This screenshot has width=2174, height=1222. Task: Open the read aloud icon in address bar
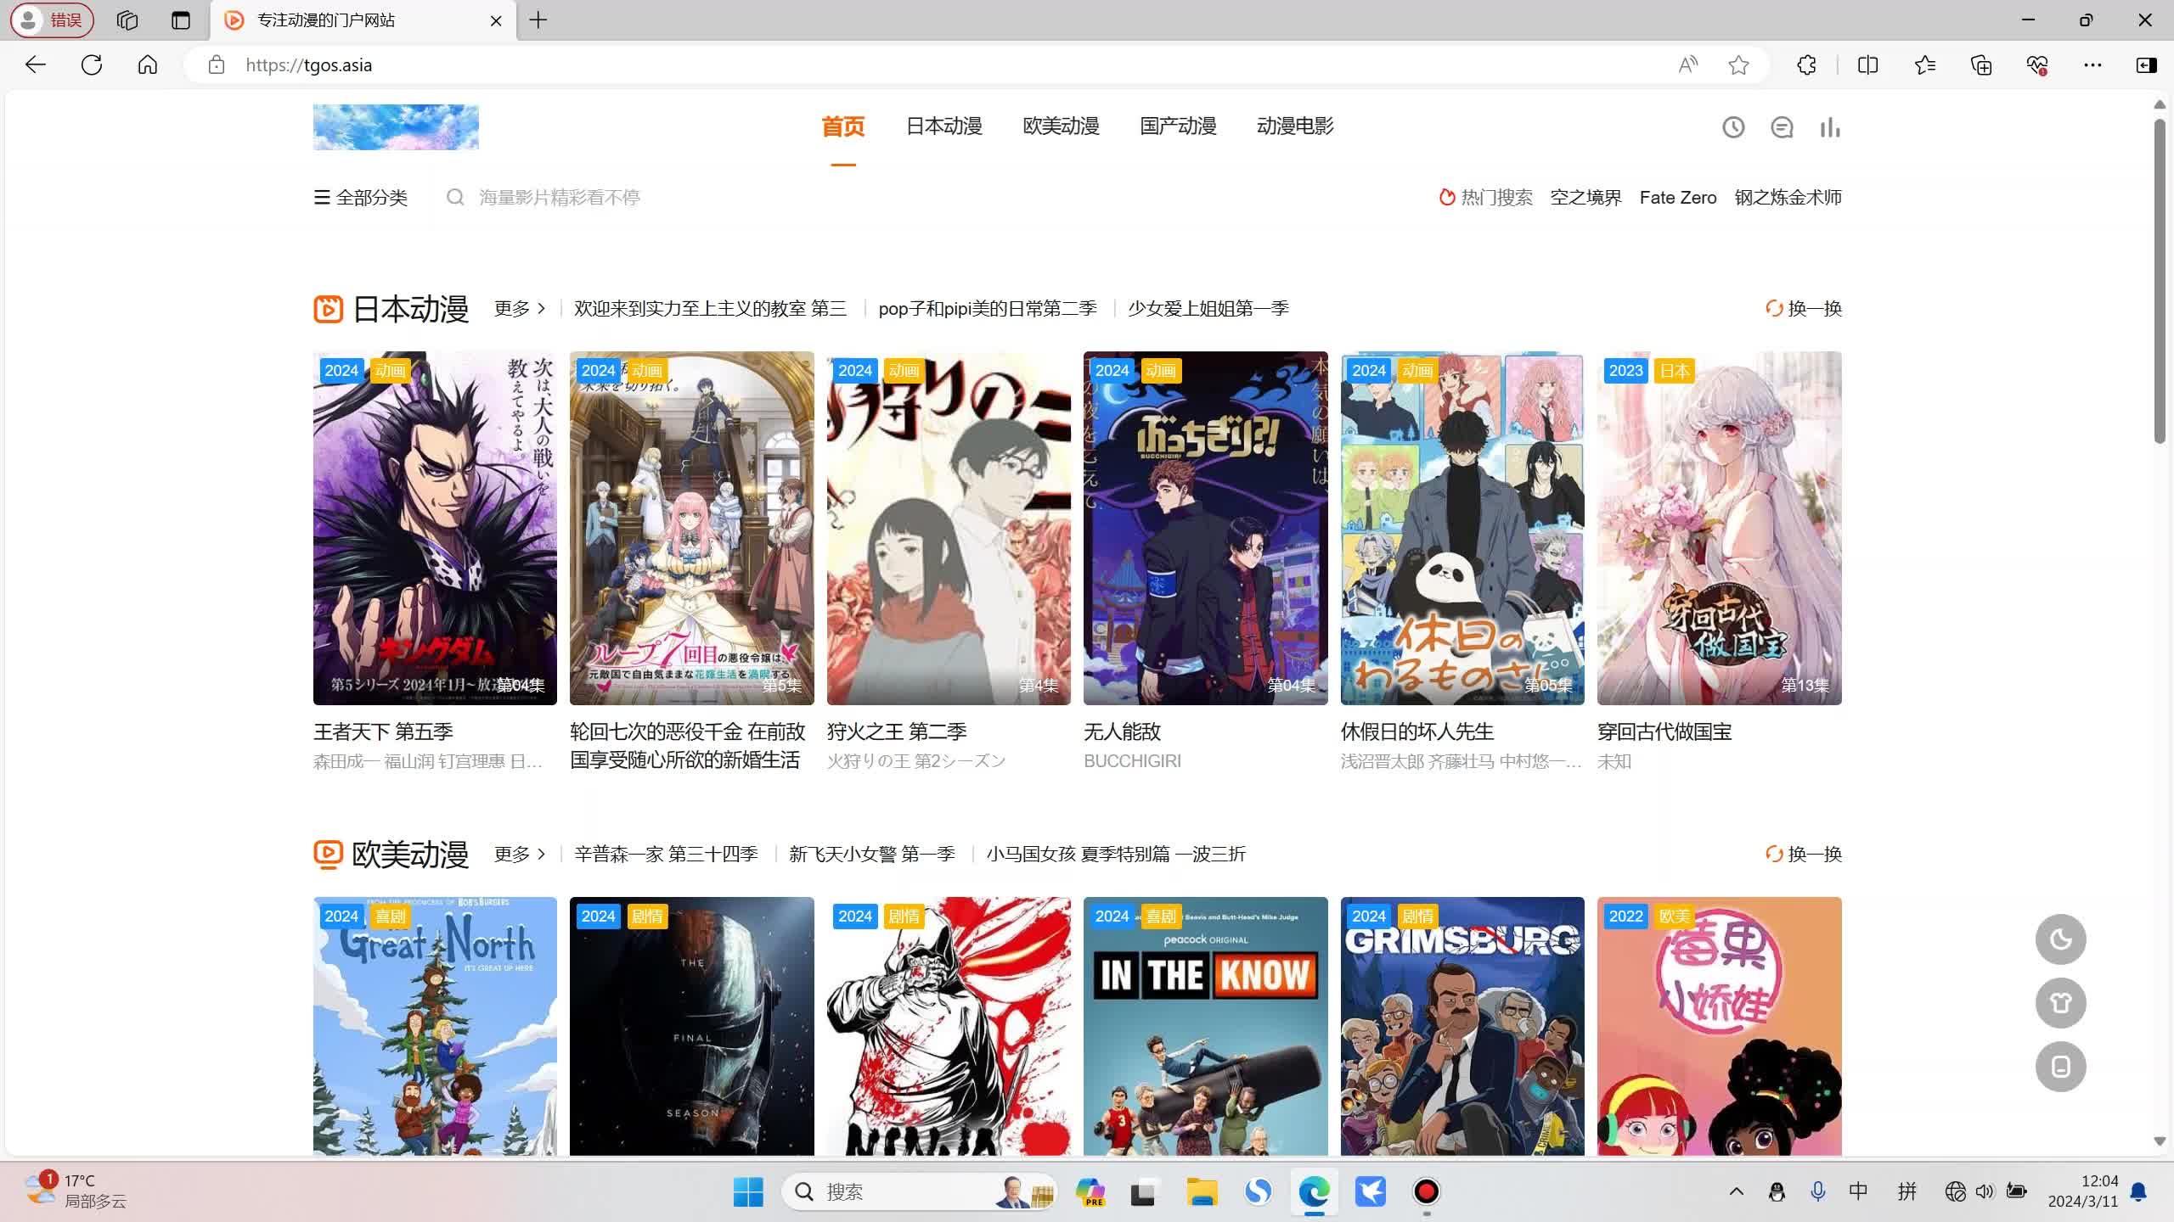(x=1688, y=64)
